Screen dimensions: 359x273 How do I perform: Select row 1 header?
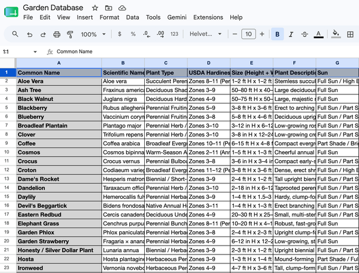pyautogui.click(x=7, y=72)
